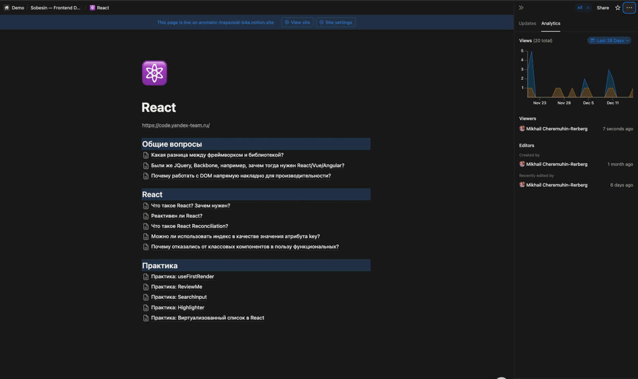Image resolution: width=638 pixels, height=379 pixels.
Task: Open the Share menu
Action: coord(603,8)
